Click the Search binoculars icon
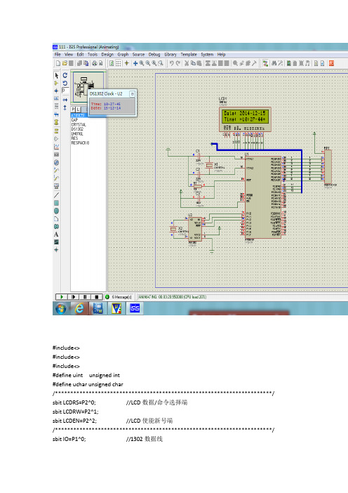This screenshot has height=493, width=348. tap(274, 63)
